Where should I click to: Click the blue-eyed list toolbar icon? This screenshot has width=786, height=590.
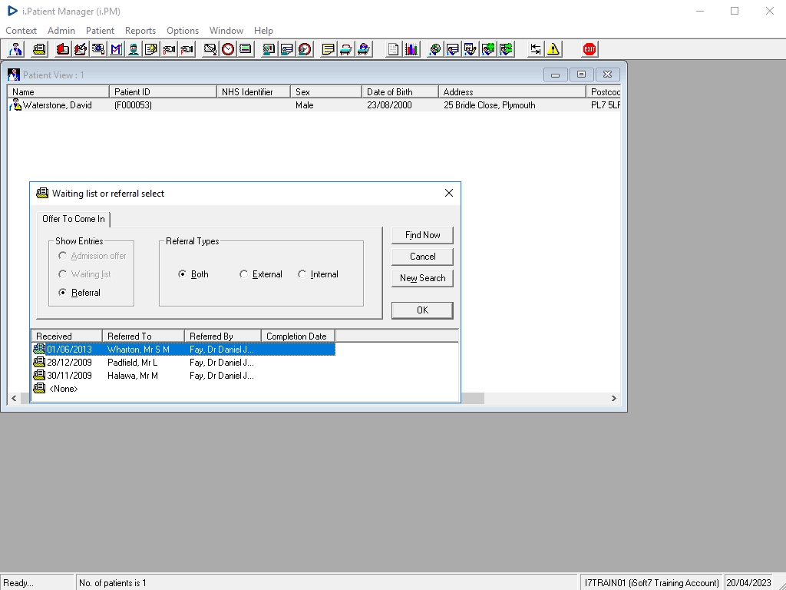(x=98, y=49)
